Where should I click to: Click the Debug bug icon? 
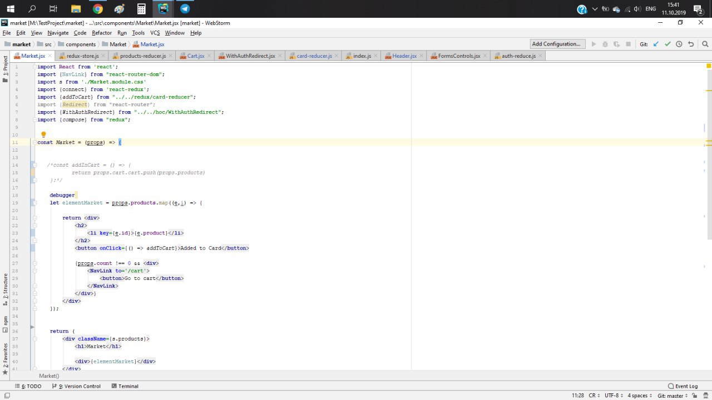(x=605, y=44)
